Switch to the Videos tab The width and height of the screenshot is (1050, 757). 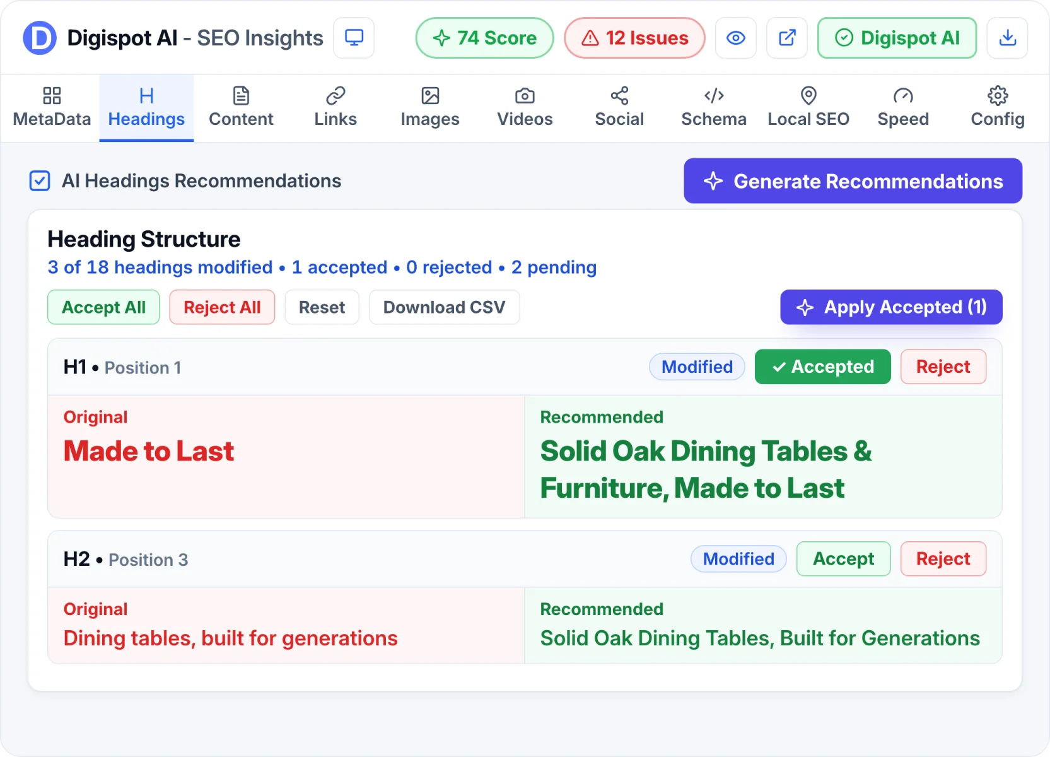tap(525, 108)
